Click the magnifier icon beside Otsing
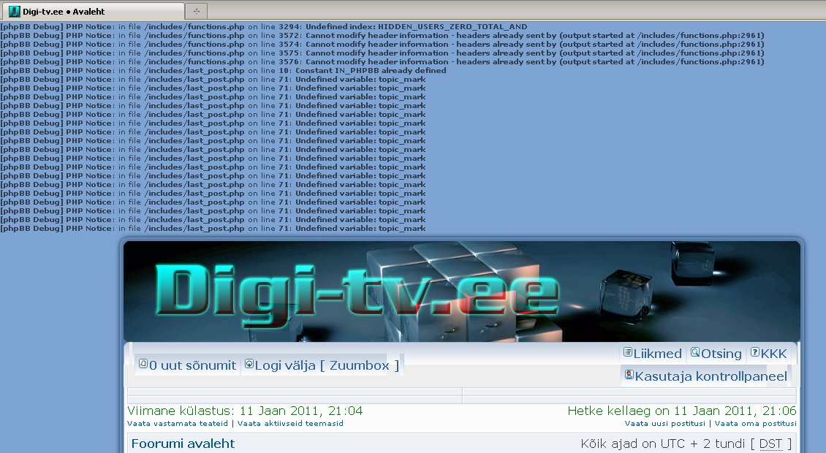 click(695, 352)
